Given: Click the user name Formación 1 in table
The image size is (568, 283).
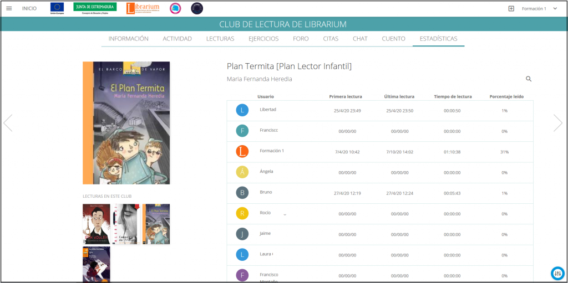Looking at the screenshot, I should [272, 151].
